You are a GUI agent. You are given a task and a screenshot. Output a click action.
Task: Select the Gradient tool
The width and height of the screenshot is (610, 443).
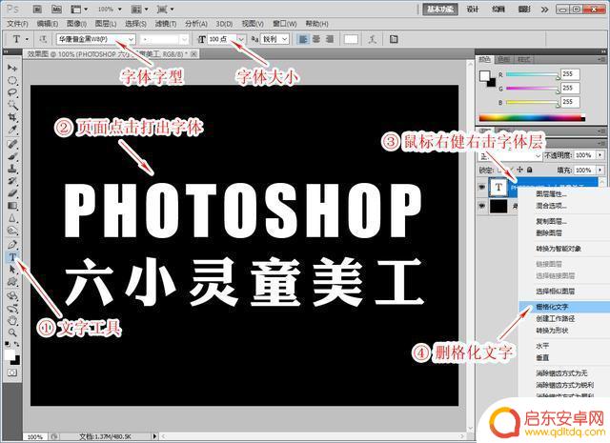click(x=12, y=206)
